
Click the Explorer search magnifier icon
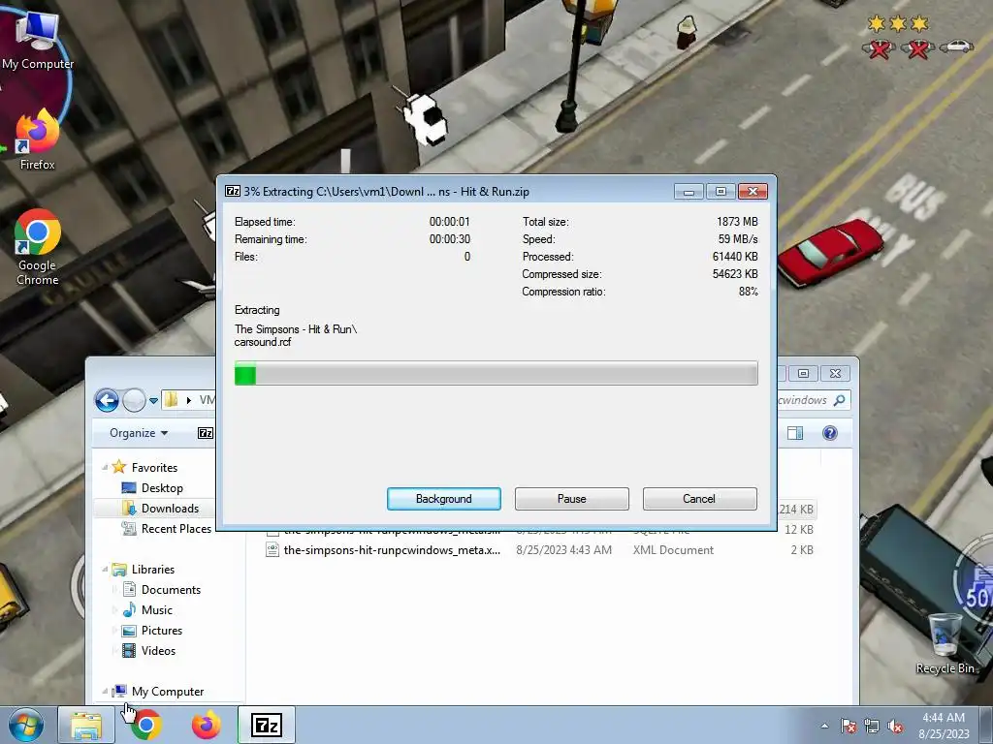[840, 400]
